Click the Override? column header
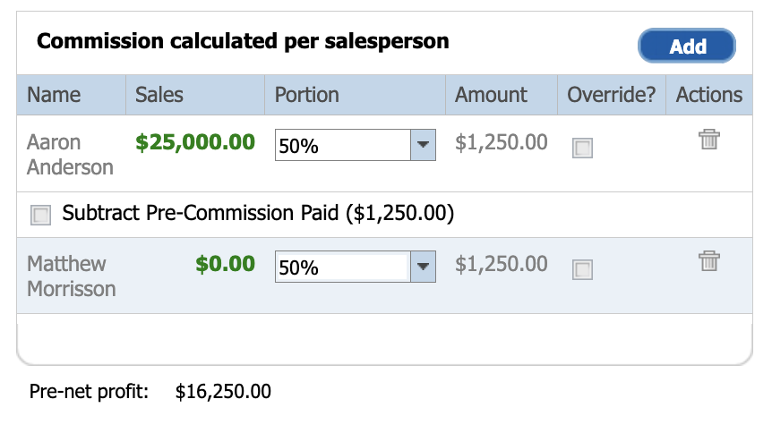Screen dimensions: 772x433 [611, 95]
